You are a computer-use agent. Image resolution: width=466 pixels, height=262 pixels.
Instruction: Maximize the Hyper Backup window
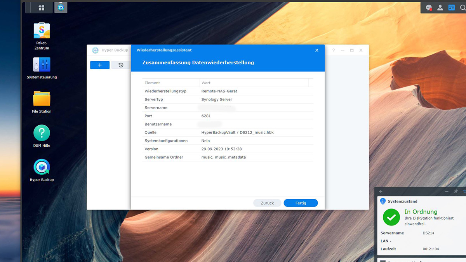pos(352,50)
